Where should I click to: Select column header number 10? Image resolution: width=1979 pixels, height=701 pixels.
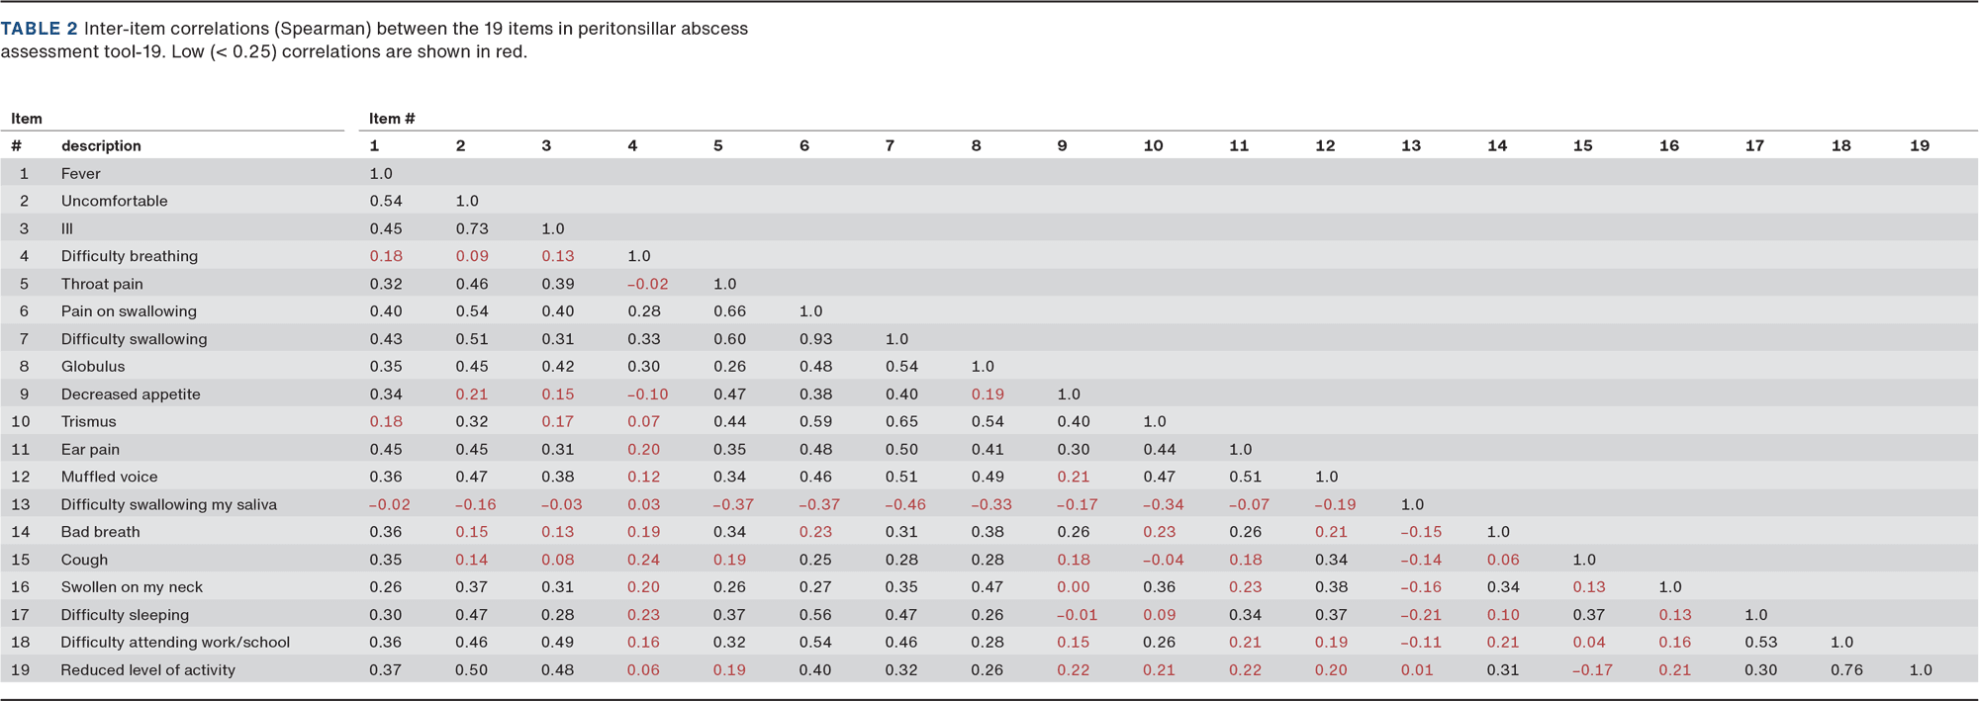click(1153, 145)
